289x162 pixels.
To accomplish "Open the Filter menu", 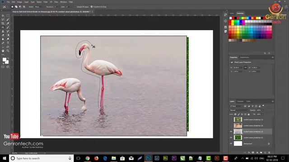I will [x=46, y=2].
